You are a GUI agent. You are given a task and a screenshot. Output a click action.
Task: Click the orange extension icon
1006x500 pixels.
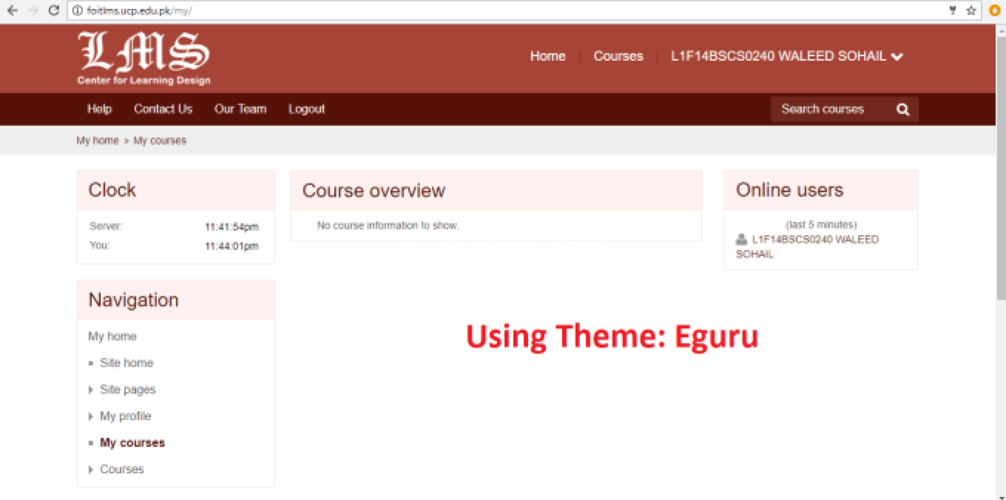pos(994,10)
